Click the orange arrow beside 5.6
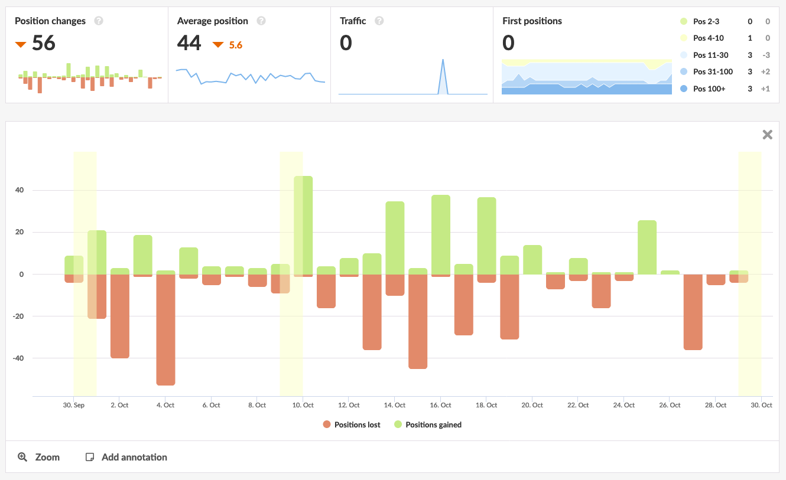786x480 pixels. [218, 44]
